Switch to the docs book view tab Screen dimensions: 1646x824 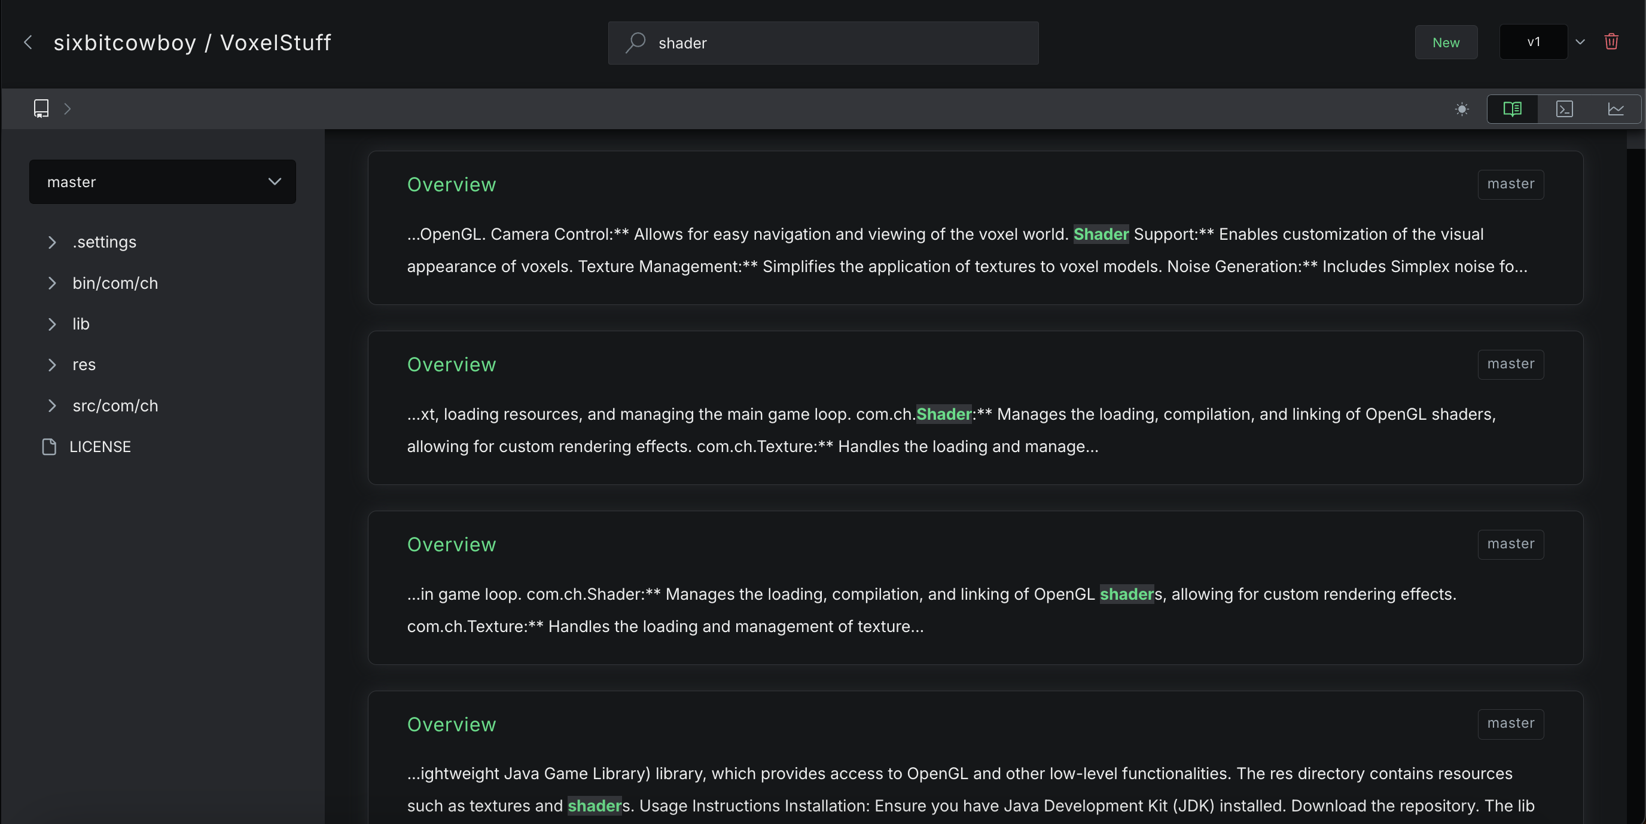[1513, 109]
